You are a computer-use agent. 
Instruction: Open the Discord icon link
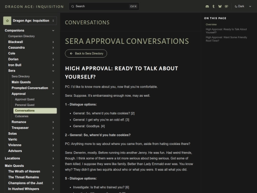pyautogui.click(x=207, y=6)
